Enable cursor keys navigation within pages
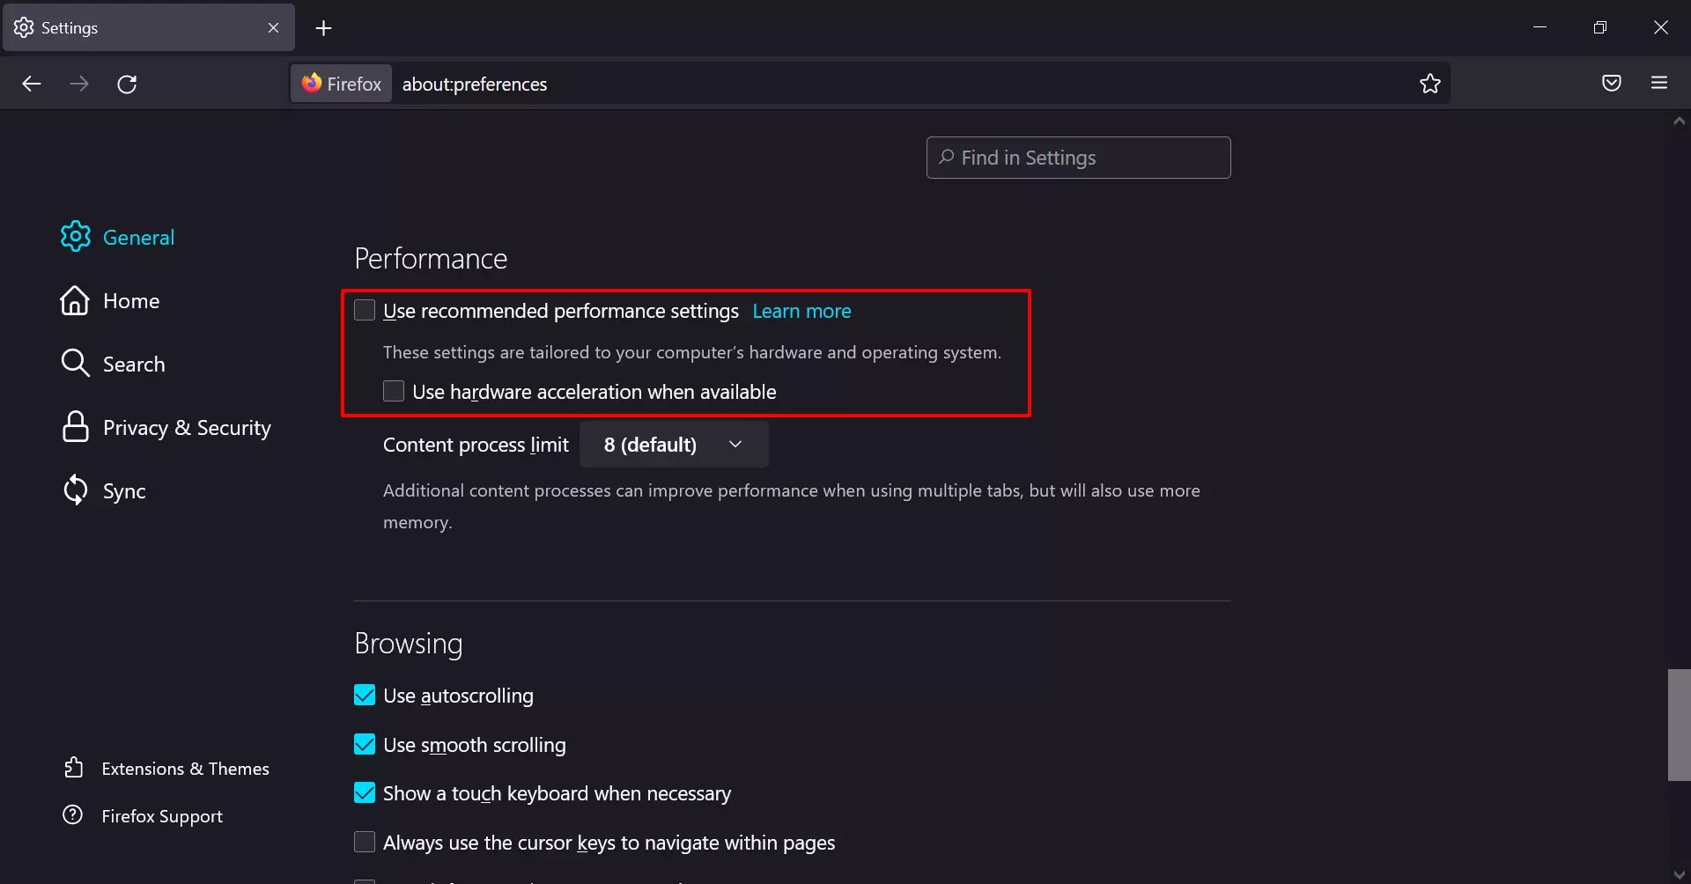Viewport: 1691px width, 884px height. coord(366,842)
